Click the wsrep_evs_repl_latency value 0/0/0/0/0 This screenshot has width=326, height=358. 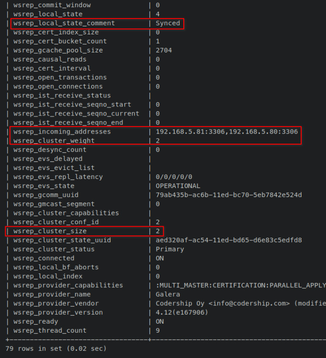click(174, 177)
